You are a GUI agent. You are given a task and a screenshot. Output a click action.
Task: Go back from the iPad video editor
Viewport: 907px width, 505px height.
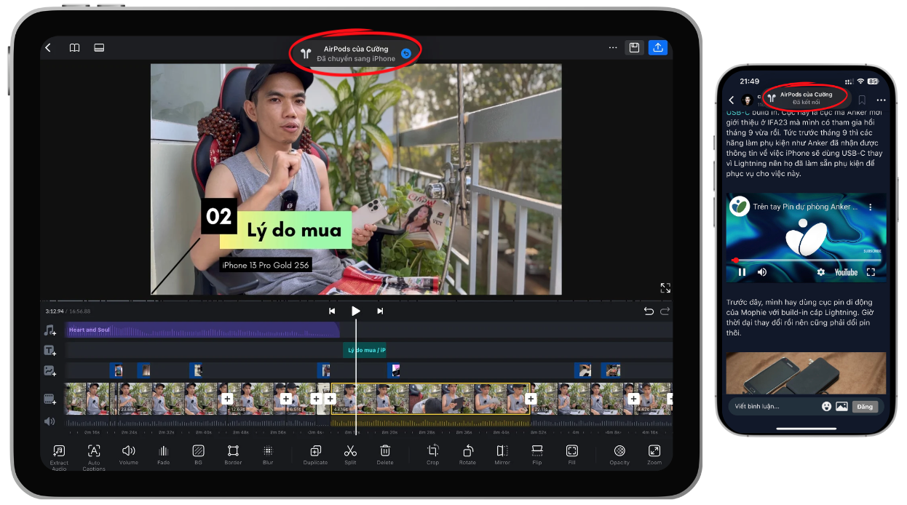[x=48, y=48]
